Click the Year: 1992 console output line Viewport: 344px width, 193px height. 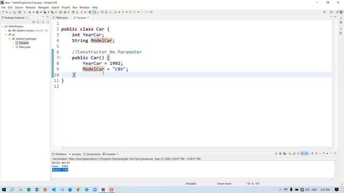click(x=60, y=166)
